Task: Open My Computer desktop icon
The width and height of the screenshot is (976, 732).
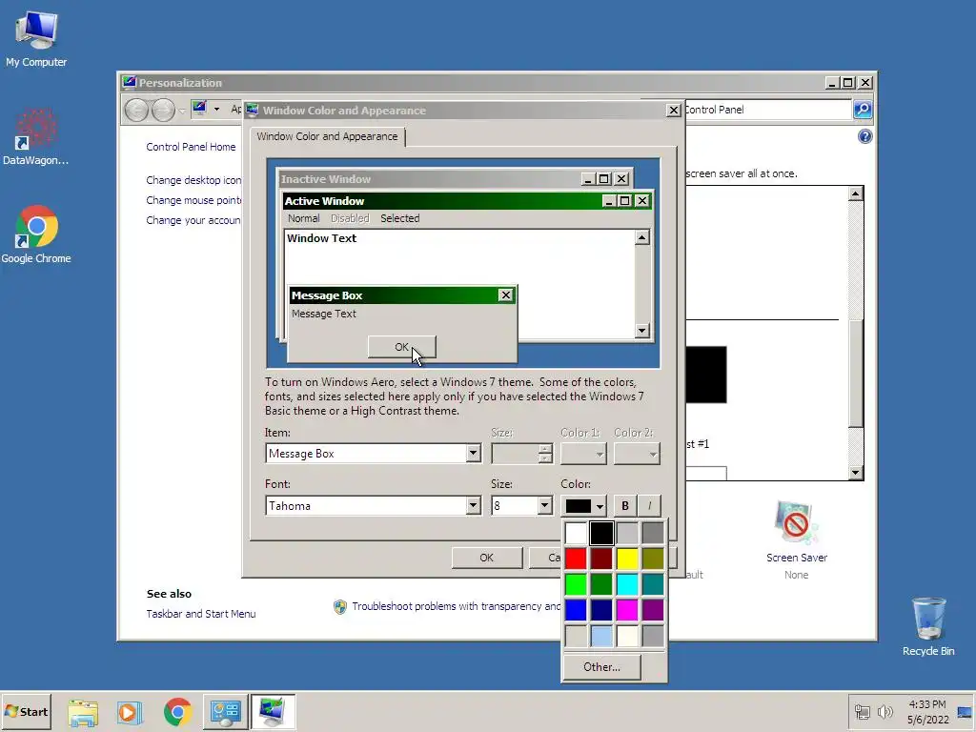Action: pyautogui.click(x=36, y=38)
